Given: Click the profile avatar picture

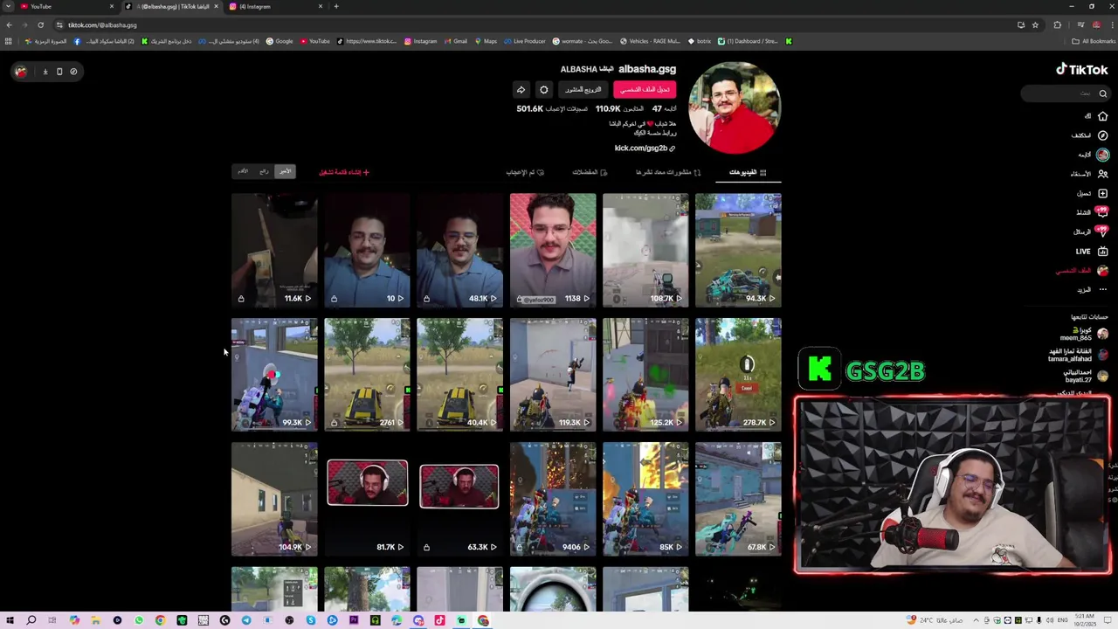Looking at the screenshot, I should pos(734,107).
